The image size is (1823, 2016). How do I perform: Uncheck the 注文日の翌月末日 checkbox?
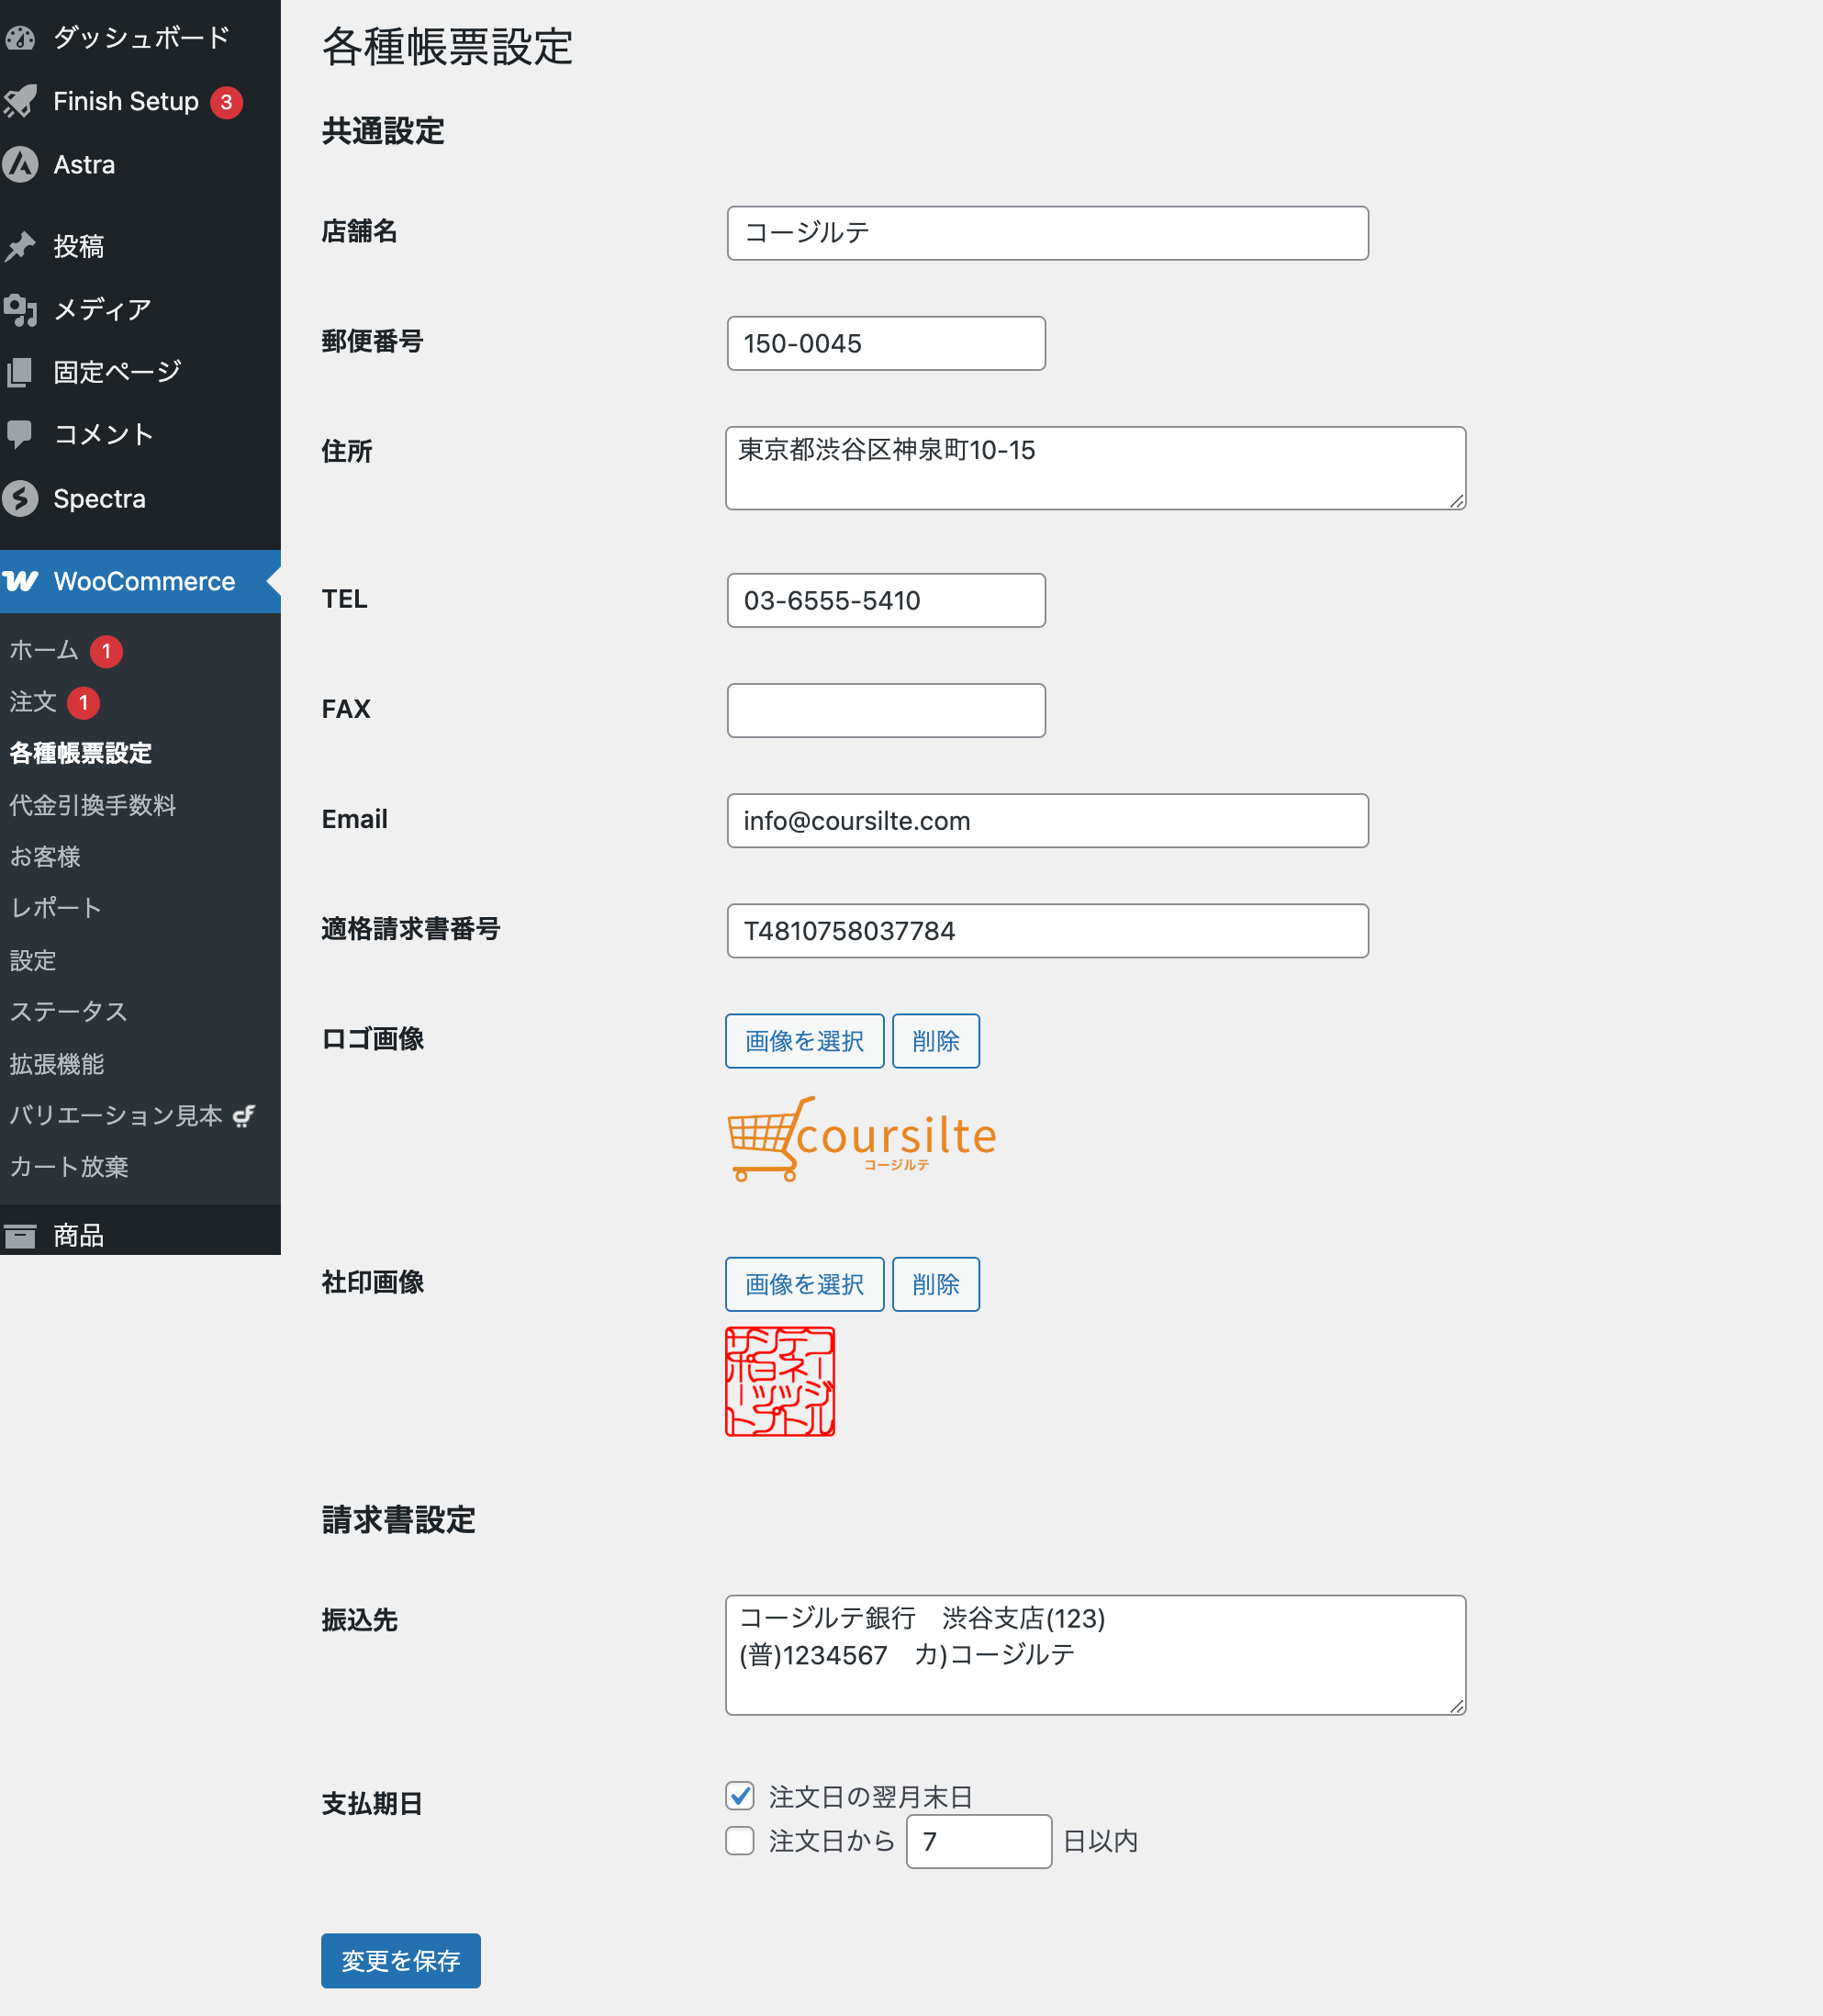tap(739, 1796)
